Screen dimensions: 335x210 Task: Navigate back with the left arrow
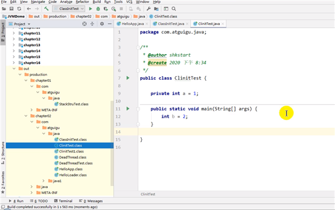(x=29, y=9)
